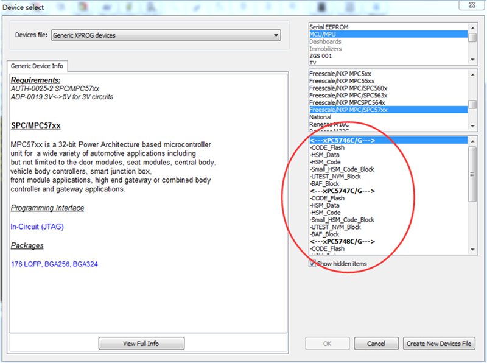Viewport: 487px width, 363px height.
Task: Choose ZGS 001 from category list
Action: coord(321,55)
